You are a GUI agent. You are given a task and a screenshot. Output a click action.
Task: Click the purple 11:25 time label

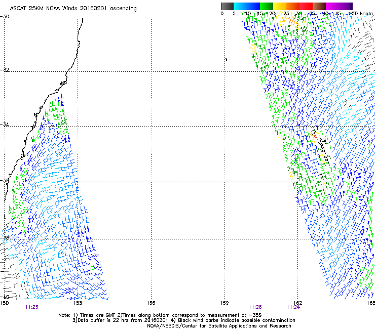tap(31, 307)
